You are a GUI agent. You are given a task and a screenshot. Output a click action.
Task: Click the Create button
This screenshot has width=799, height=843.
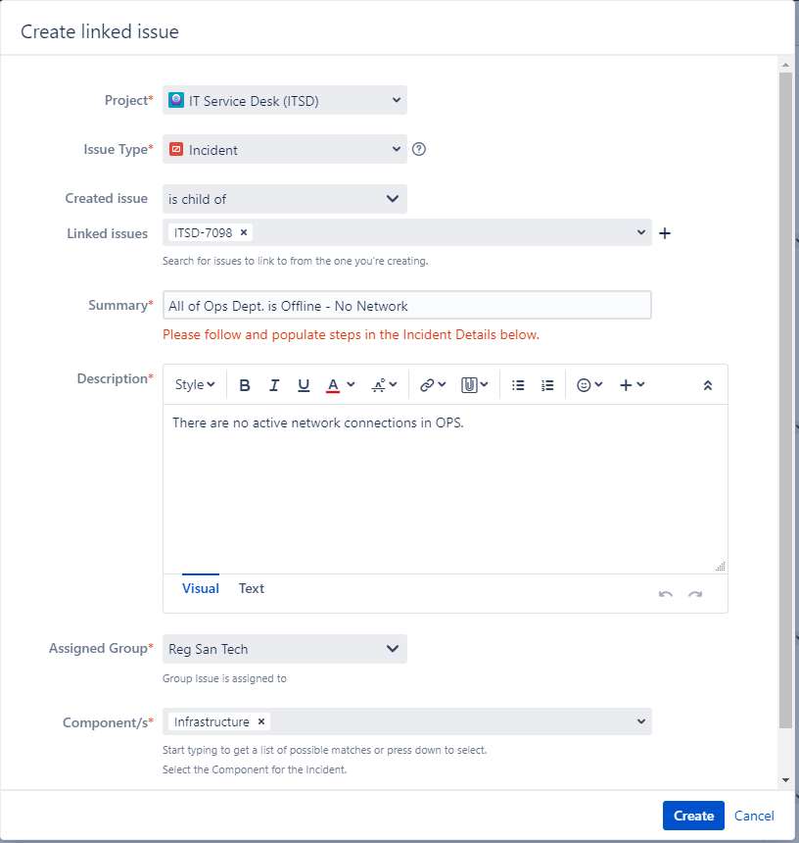[x=693, y=816]
